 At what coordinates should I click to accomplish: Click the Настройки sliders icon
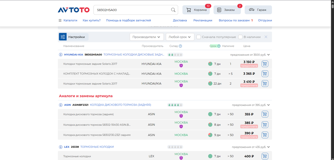click(63, 37)
